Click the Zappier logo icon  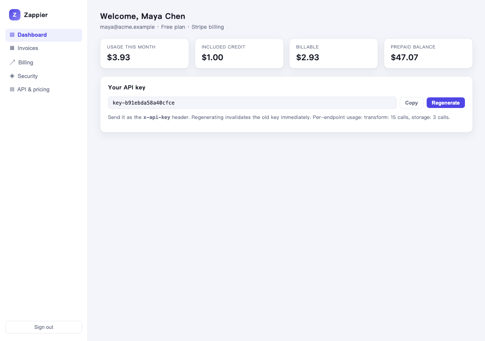point(15,15)
